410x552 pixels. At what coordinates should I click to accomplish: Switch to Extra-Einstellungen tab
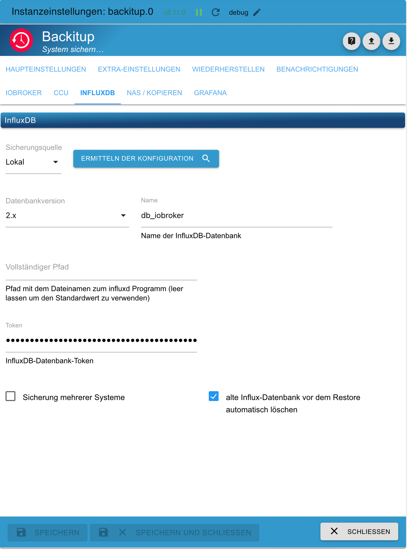[x=139, y=69]
